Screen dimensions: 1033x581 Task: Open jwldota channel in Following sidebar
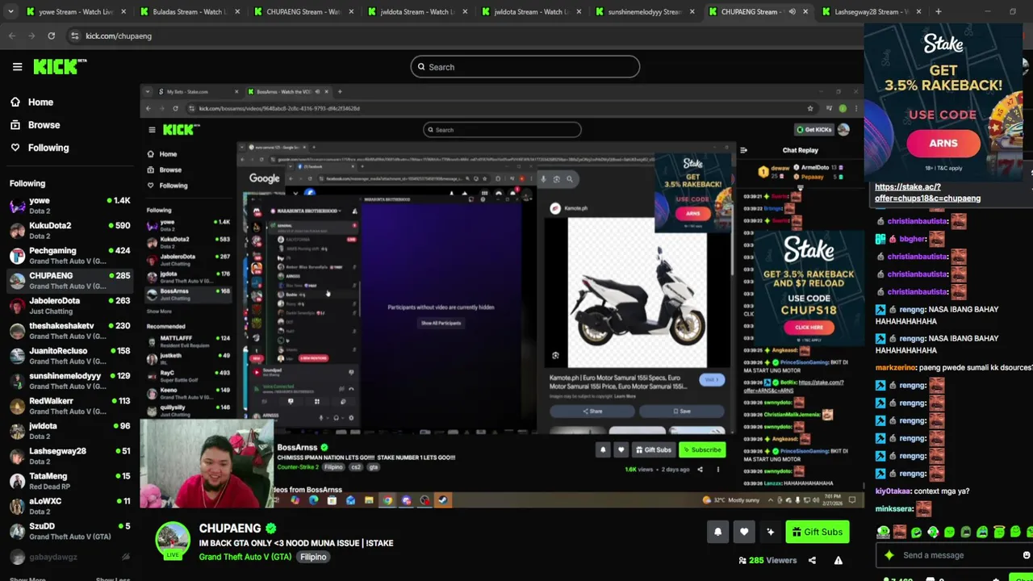(x=69, y=431)
